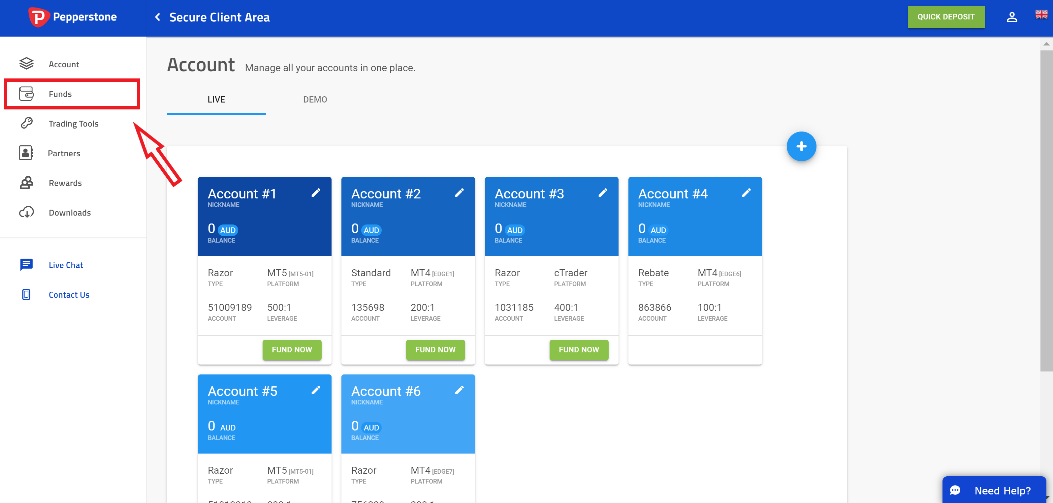Image resolution: width=1053 pixels, height=503 pixels.
Task: Click the AUD badge on Account #3
Action: pos(515,230)
